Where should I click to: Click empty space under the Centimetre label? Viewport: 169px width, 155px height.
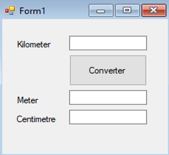pos(36,137)
